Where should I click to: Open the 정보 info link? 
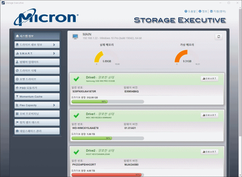(x=203, y=11)
